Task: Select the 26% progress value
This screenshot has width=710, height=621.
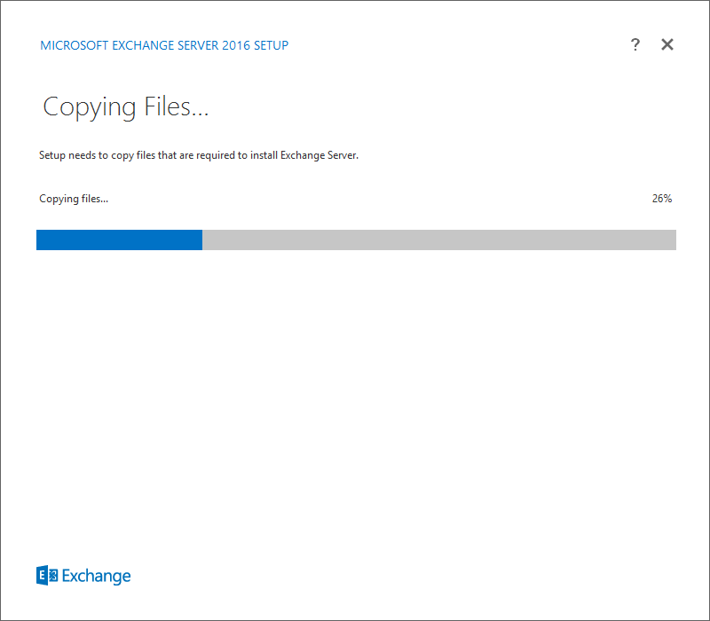Action: click(661, 198)
